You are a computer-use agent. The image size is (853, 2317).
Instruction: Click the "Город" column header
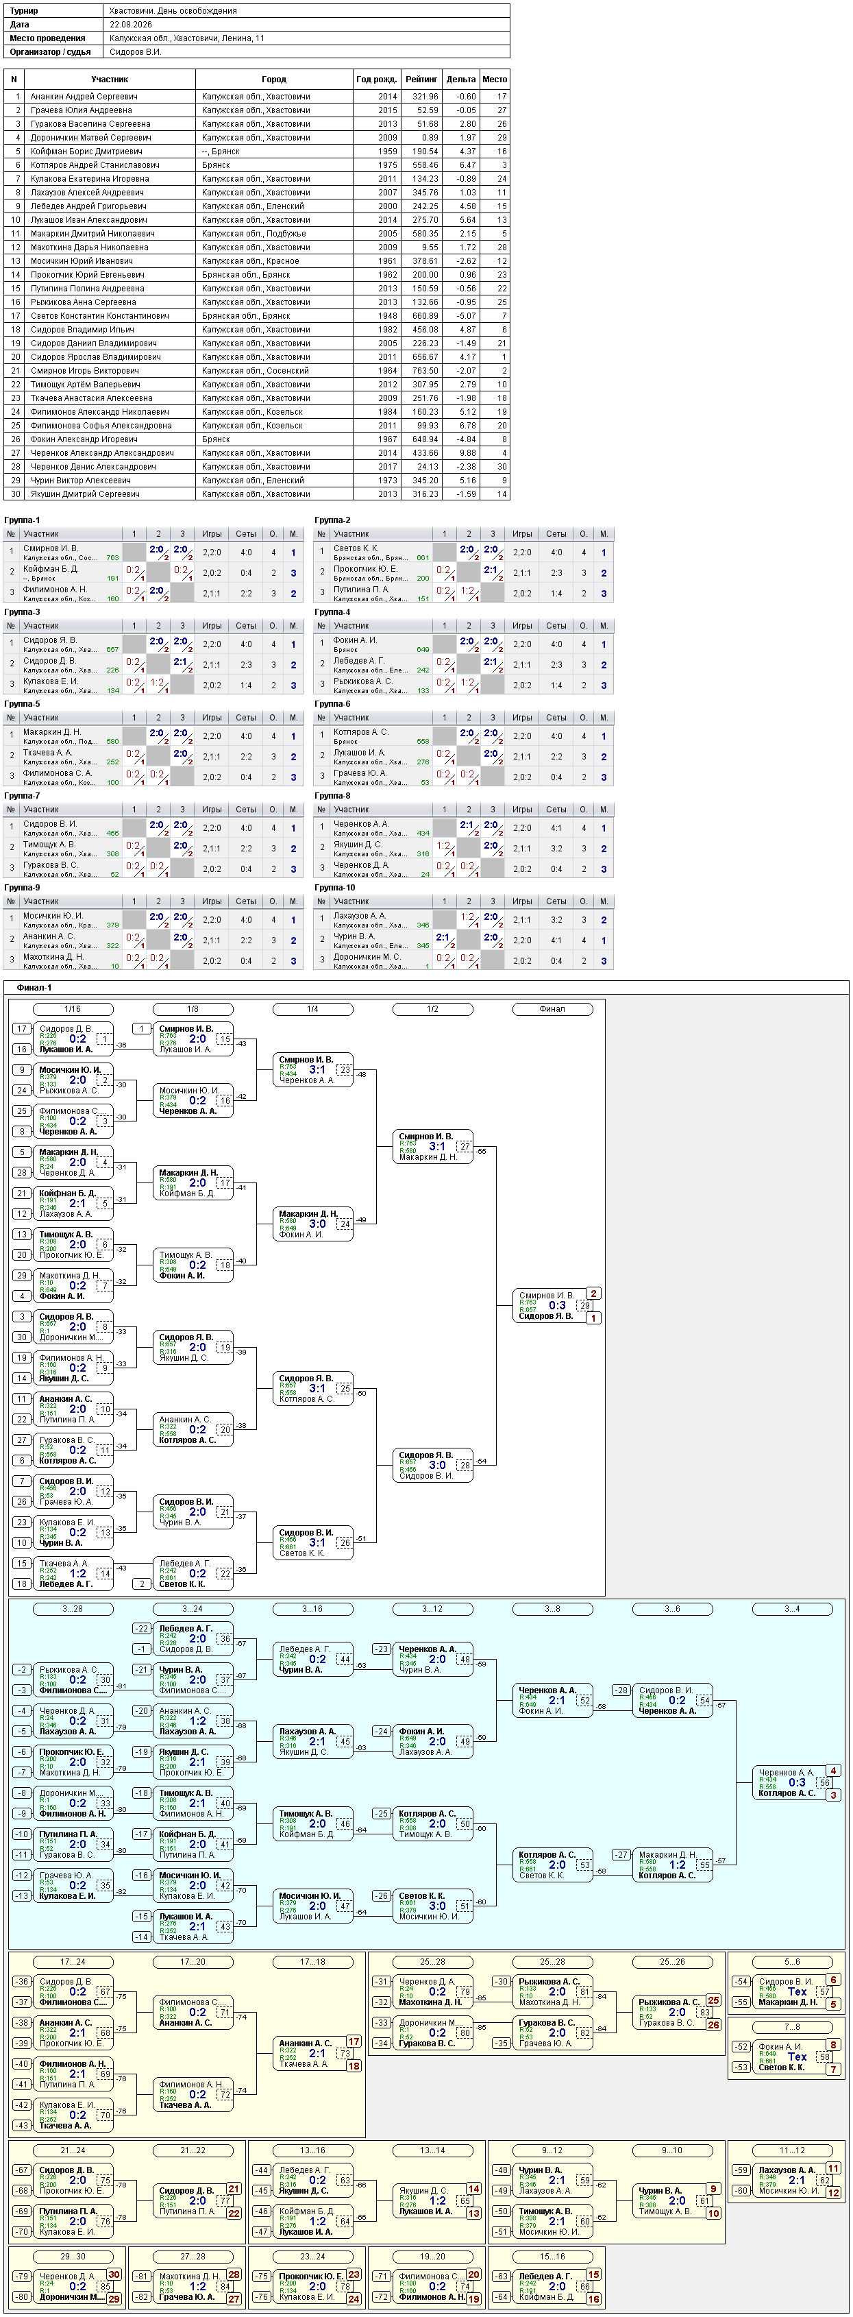pyautogui.click(x=274, y=79)
